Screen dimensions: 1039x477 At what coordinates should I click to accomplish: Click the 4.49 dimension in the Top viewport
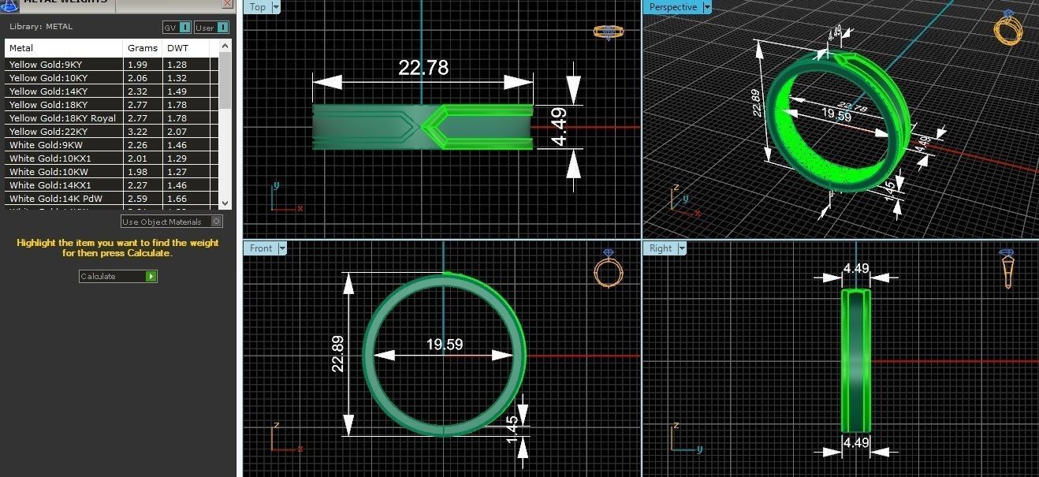click(x=558, y=127)
